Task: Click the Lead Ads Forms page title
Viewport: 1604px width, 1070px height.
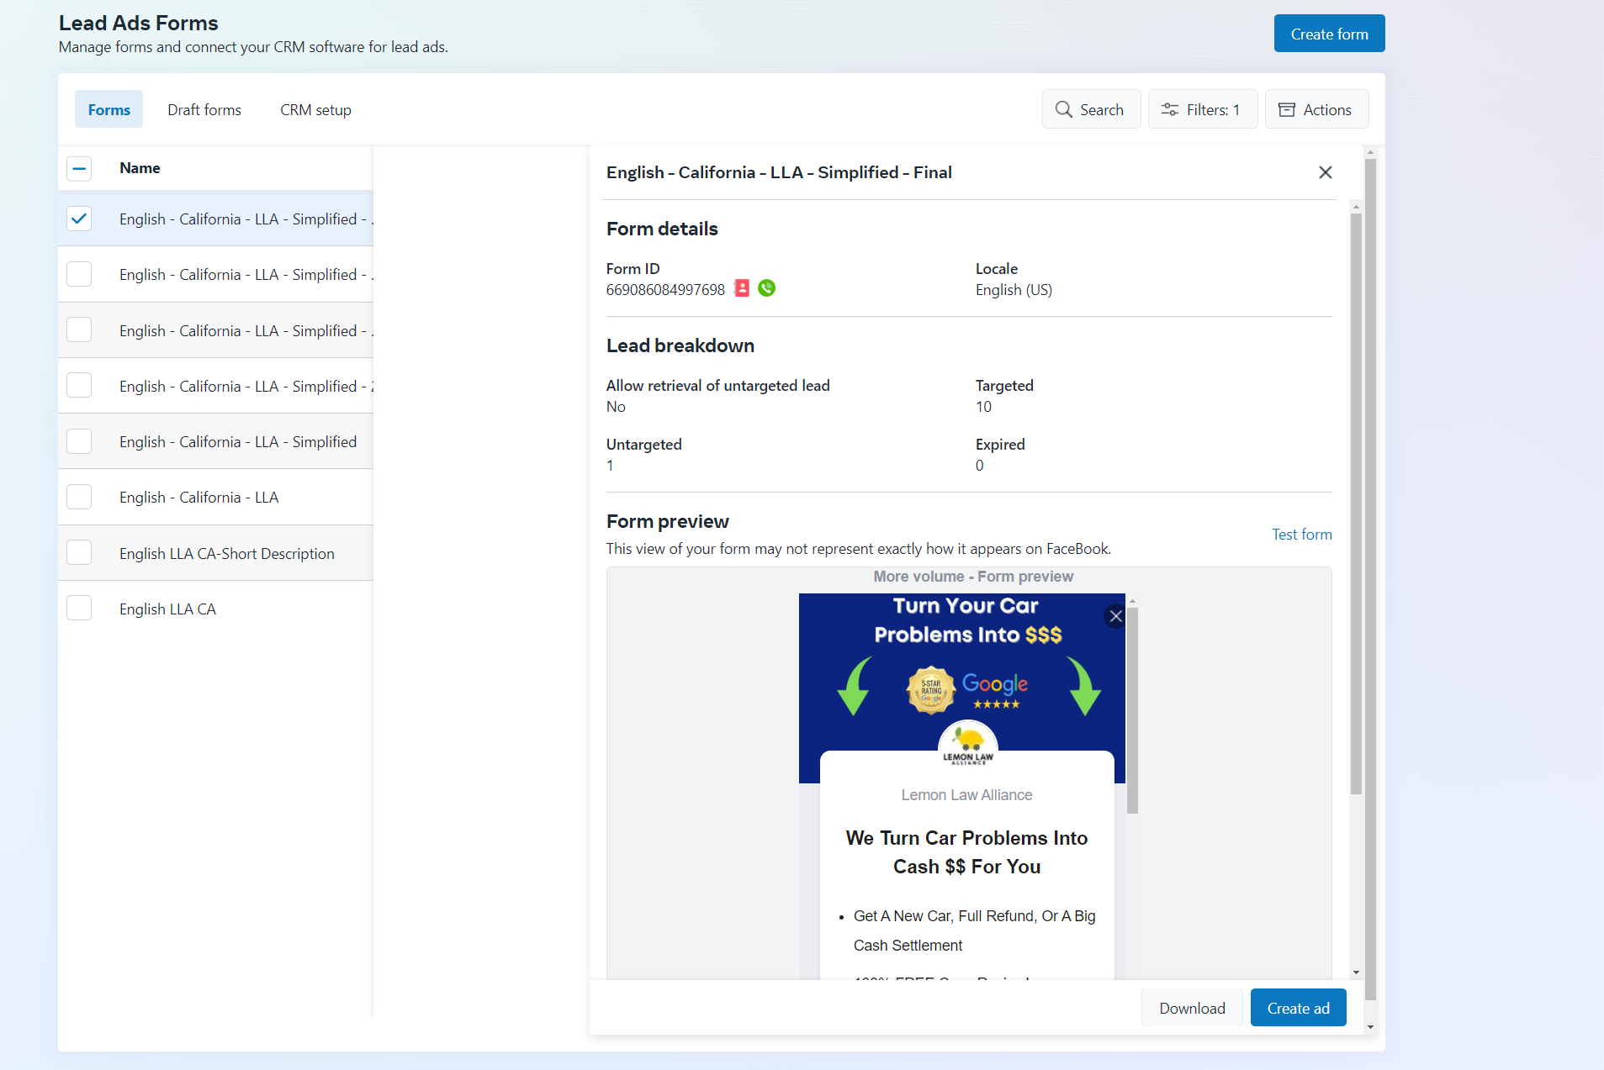Action: point(138,23)
